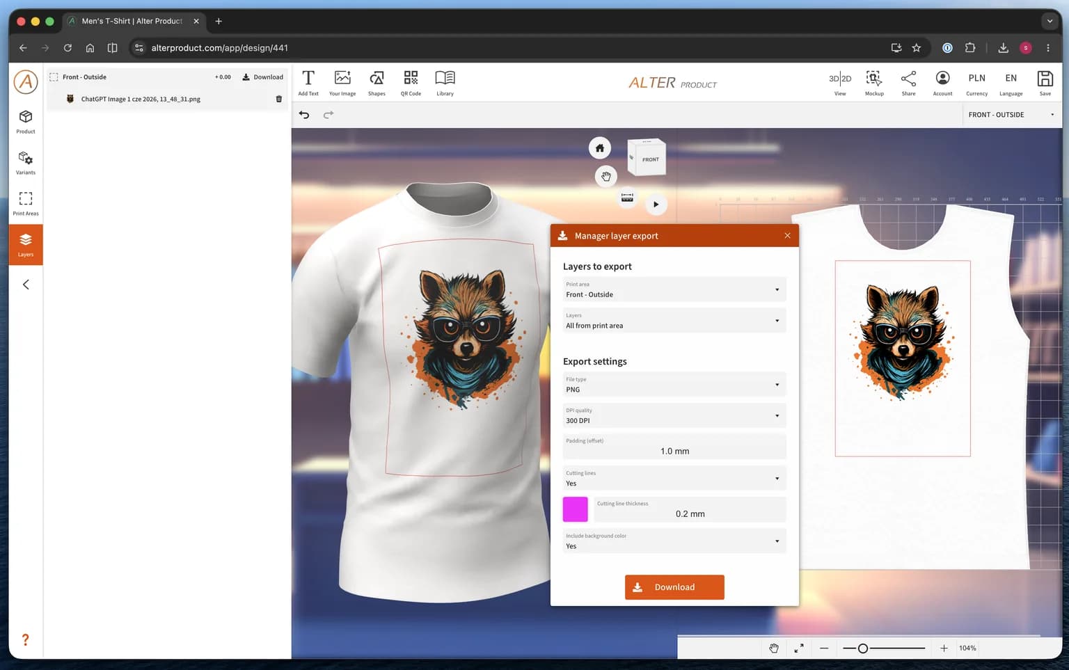Open the Print Areas panel

coord(26,204)
